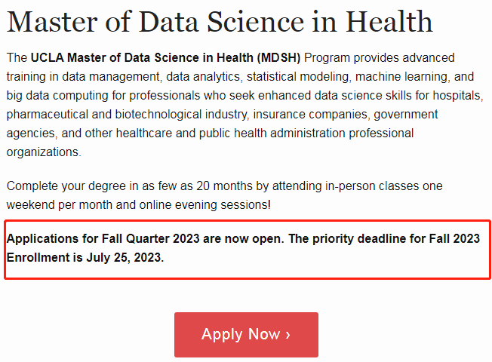This screenshot has height=362, width=492.
Task: Click the words Enrollment is in bold notice
Action: 45,257
